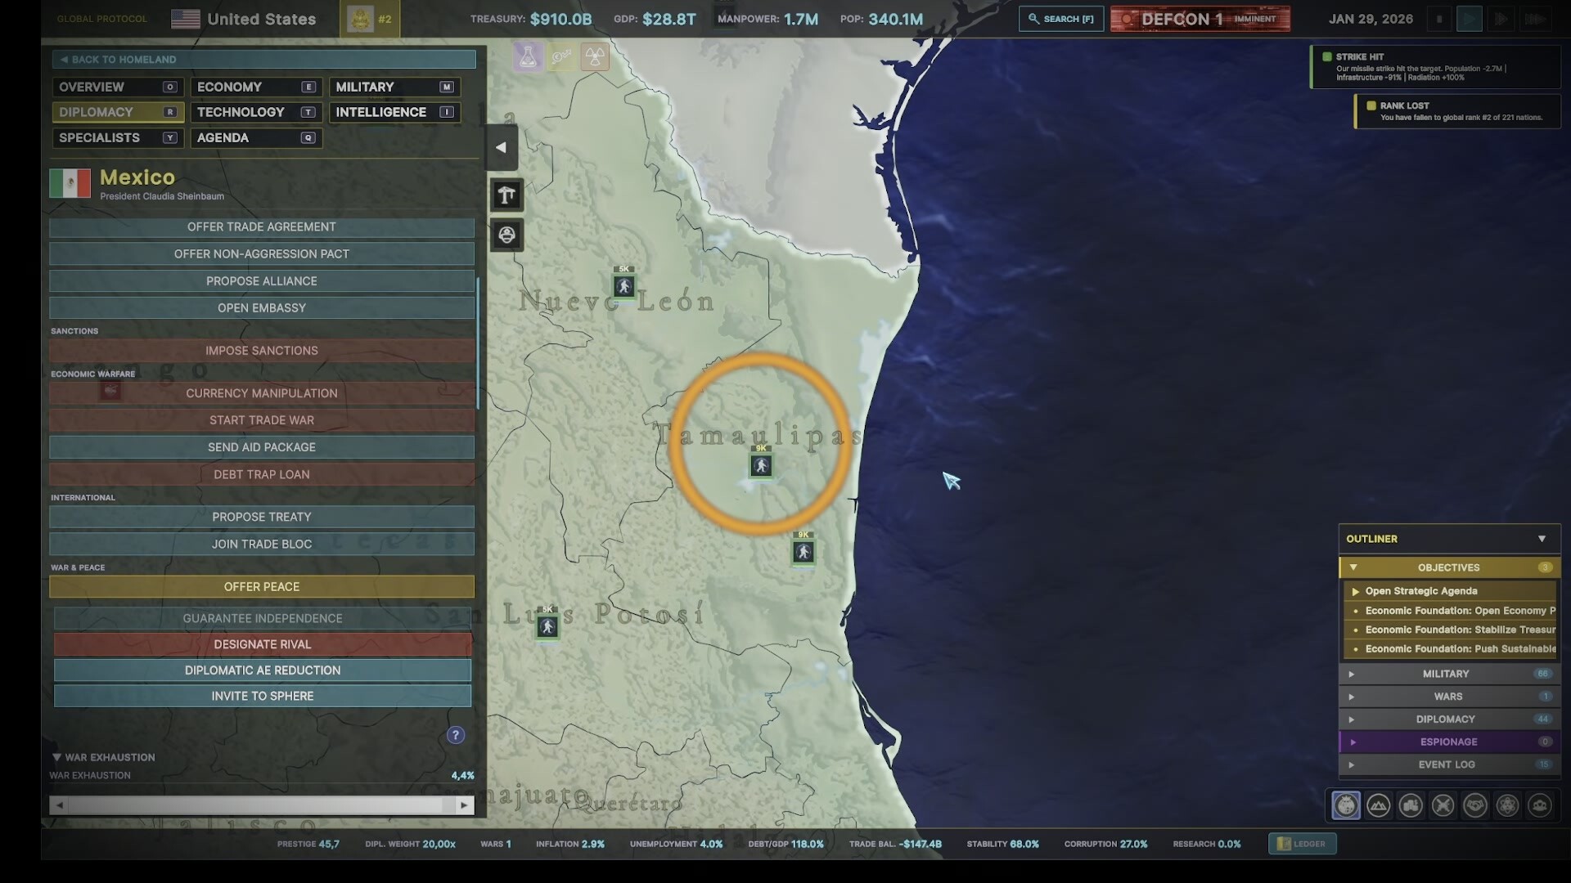Select the infantry unit in Nuevo León
The image size is (1571, 883).
(x=624, y=286)
